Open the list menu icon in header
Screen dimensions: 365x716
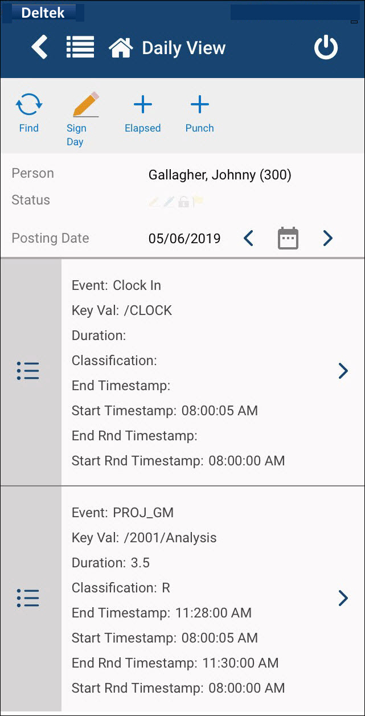[80, 47]
